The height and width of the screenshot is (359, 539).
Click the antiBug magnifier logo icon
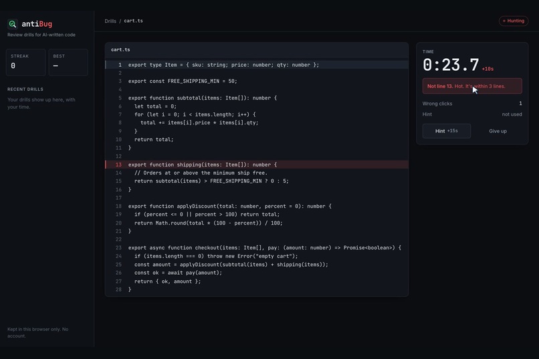click(13, 23)
